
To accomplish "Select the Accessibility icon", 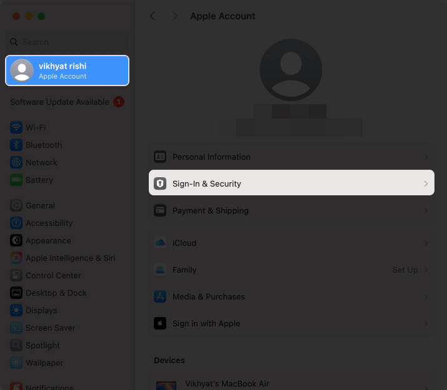I will point(16,223).
